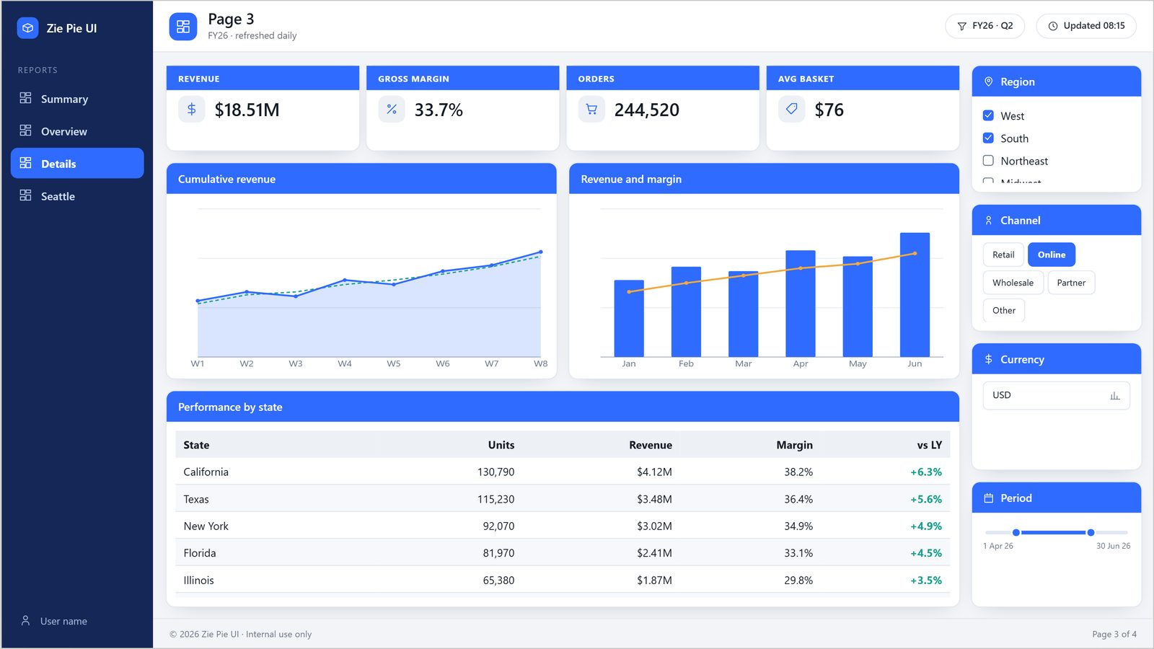Click the Florida row label
1154x649 pixels.
tap(200, 553)
